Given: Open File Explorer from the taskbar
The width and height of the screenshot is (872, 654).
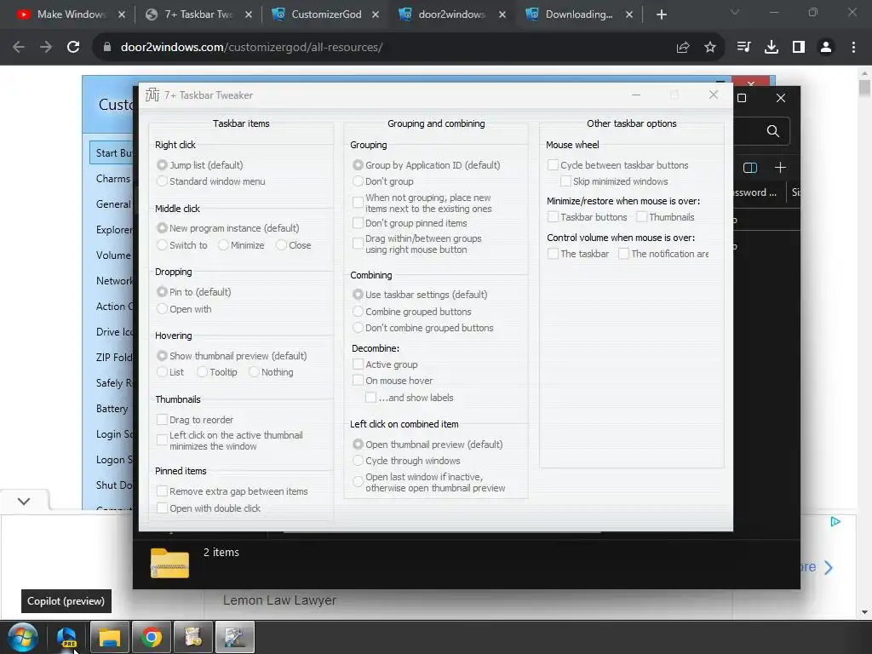Looking at the screenshot, I should 110,637.
